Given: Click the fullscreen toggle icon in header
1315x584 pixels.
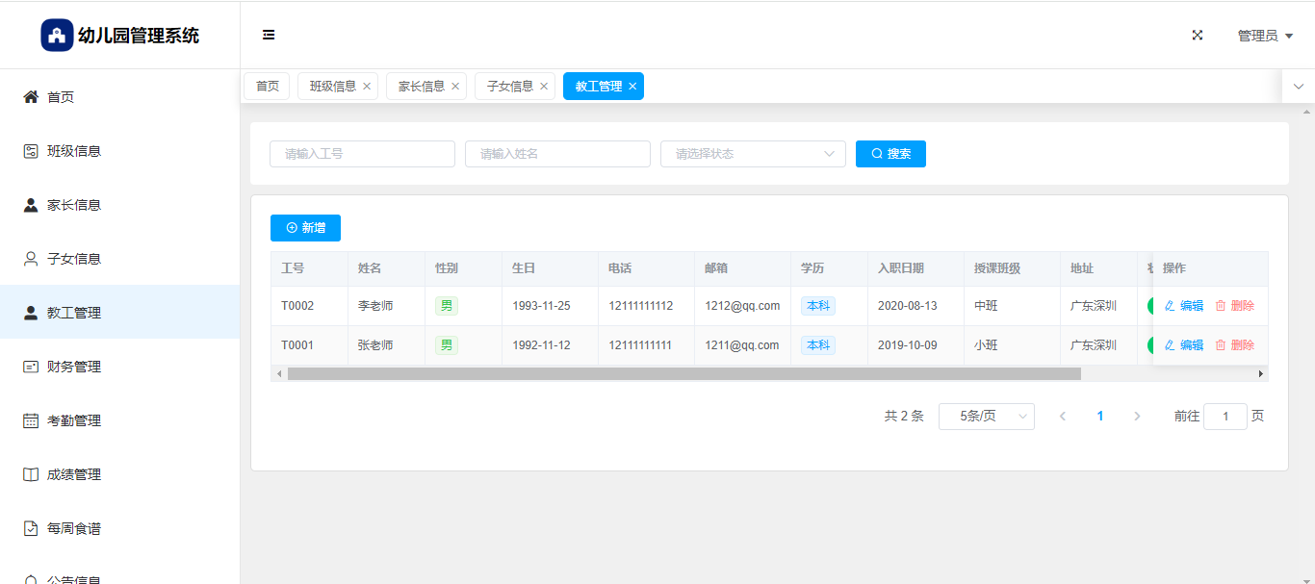Looking at the screenshot, I should click(1198, 36).
